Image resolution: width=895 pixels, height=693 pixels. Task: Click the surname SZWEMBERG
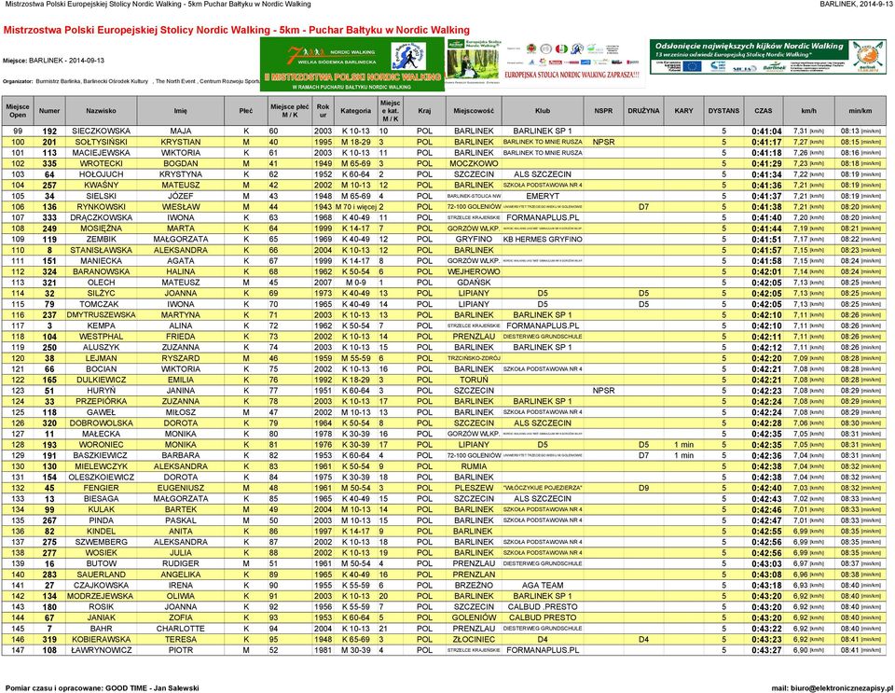(x=101, y=542)
